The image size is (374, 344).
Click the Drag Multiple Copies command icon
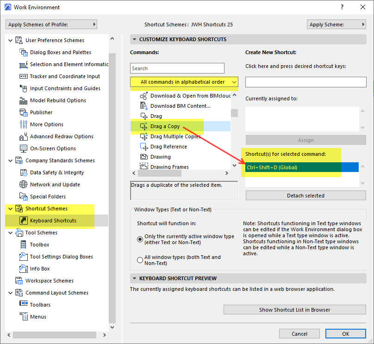click(x=144, y=136)
